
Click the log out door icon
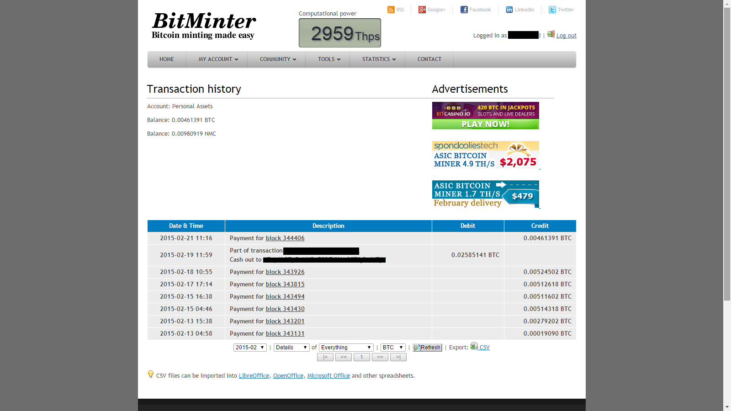551,34
